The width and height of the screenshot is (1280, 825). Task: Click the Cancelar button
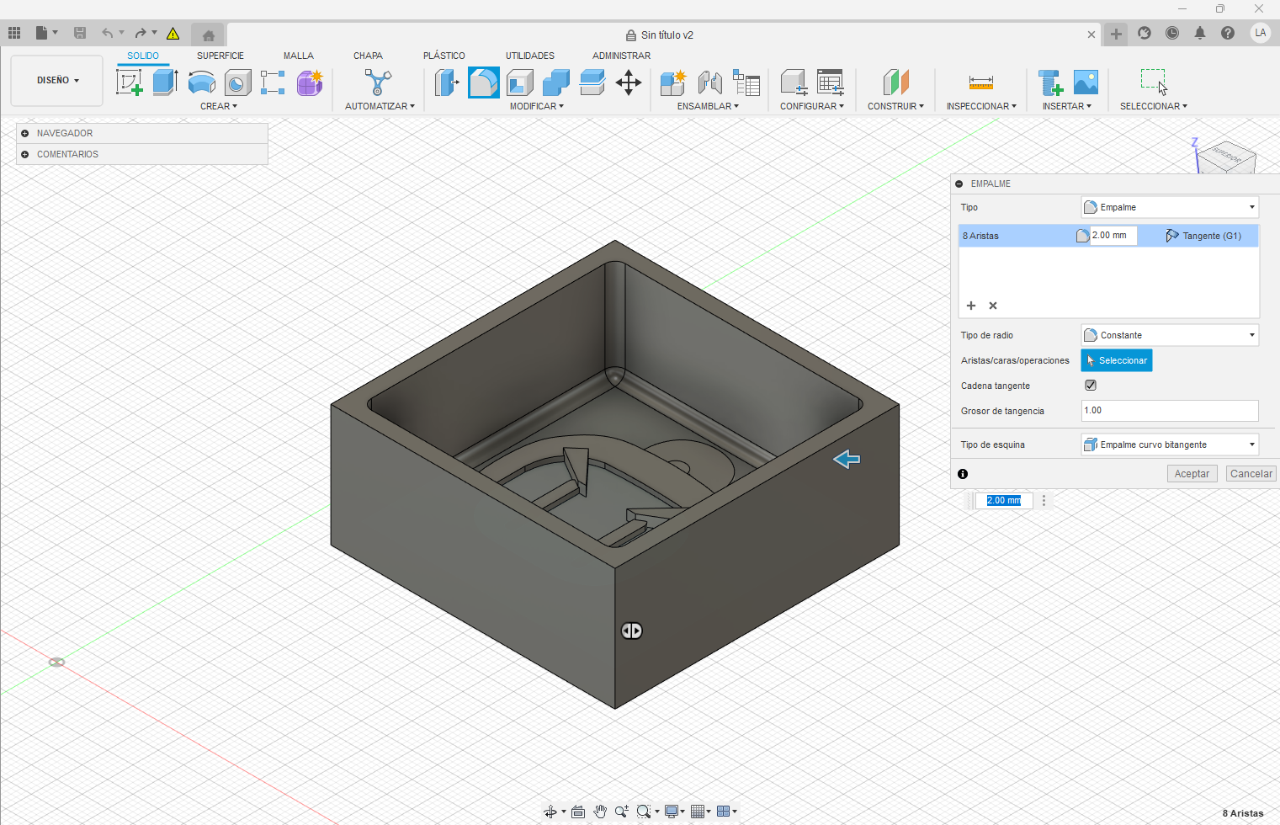tap(1251, 474)
